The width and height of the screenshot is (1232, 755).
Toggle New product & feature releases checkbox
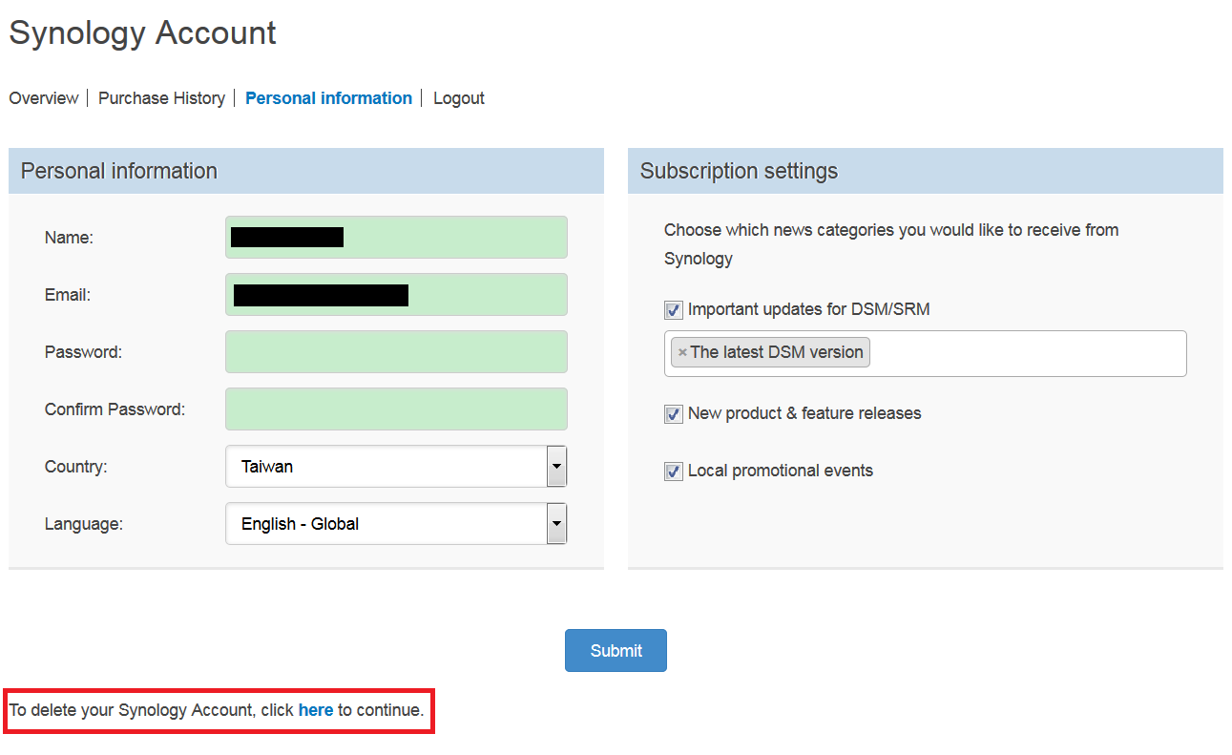click(674, 414)
